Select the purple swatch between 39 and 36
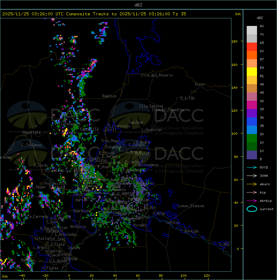The image size is (277, 280). tap(252, 113)
